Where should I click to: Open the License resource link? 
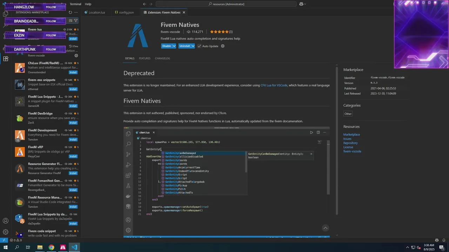(x=348, y=147)
